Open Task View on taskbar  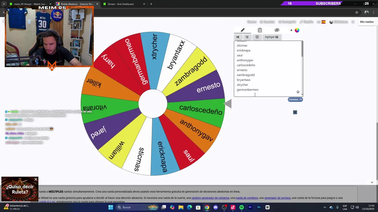pos(164,207)
